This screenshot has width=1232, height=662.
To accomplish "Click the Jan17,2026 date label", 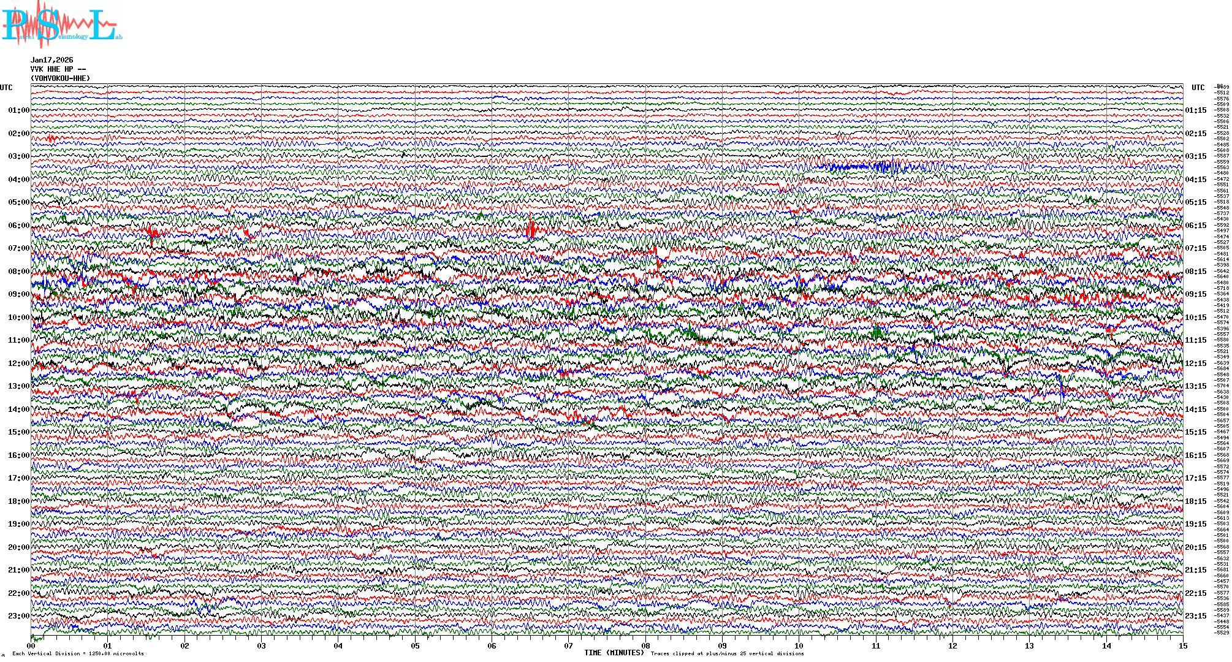I will [51, 60].
